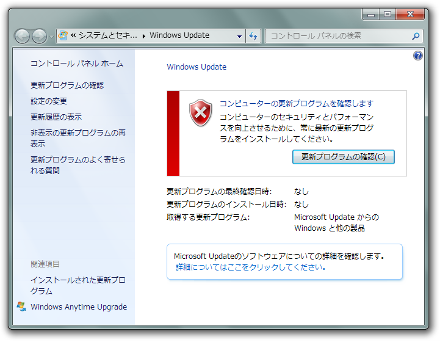440x345 pixels.
Task: Click Windows Update breadcrumb segment in address bar
Action: click(x=179, y=35)
